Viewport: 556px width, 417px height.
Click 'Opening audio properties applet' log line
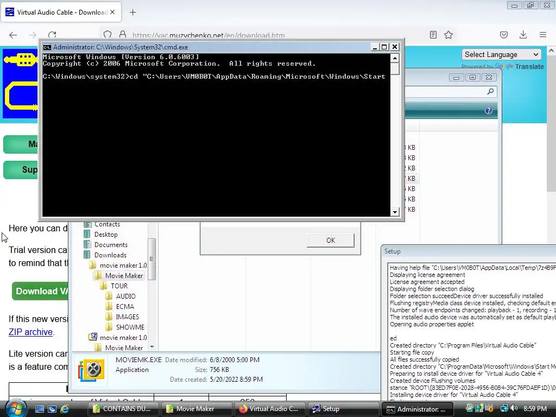tap(432, 324)
